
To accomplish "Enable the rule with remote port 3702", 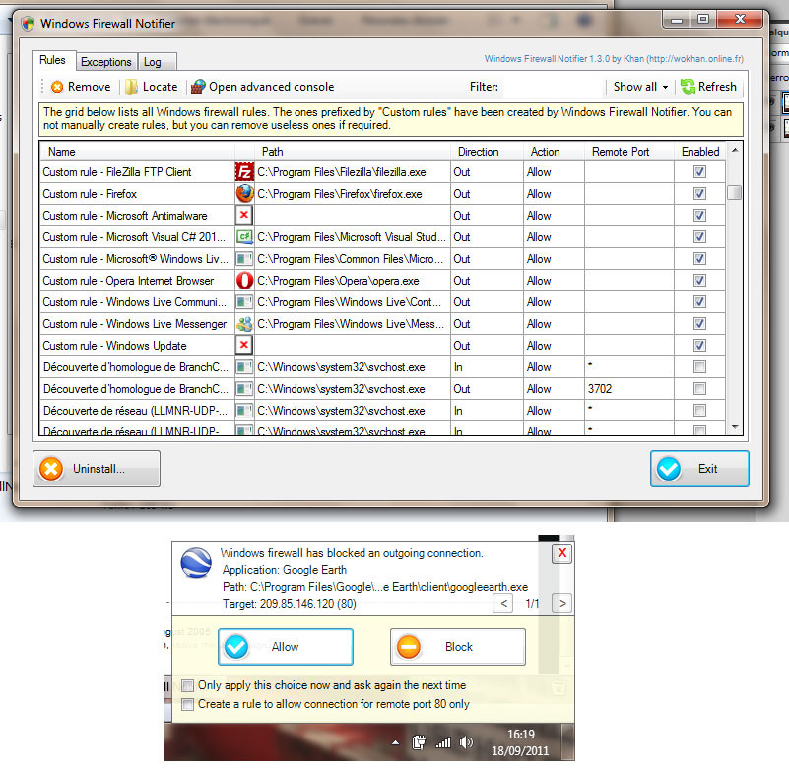I will point(699,388).
